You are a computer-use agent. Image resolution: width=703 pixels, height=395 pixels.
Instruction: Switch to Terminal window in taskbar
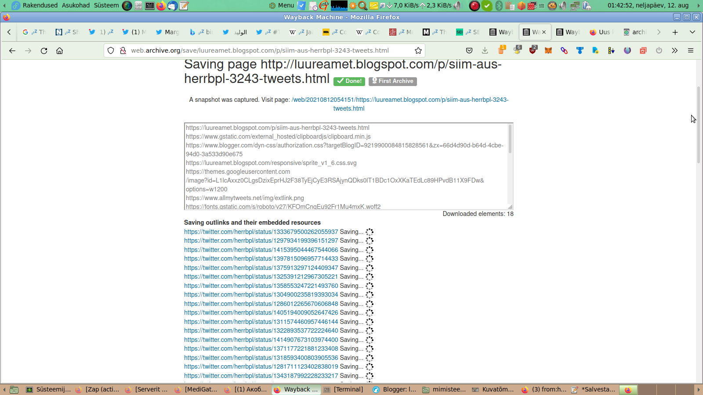point(344,389)
